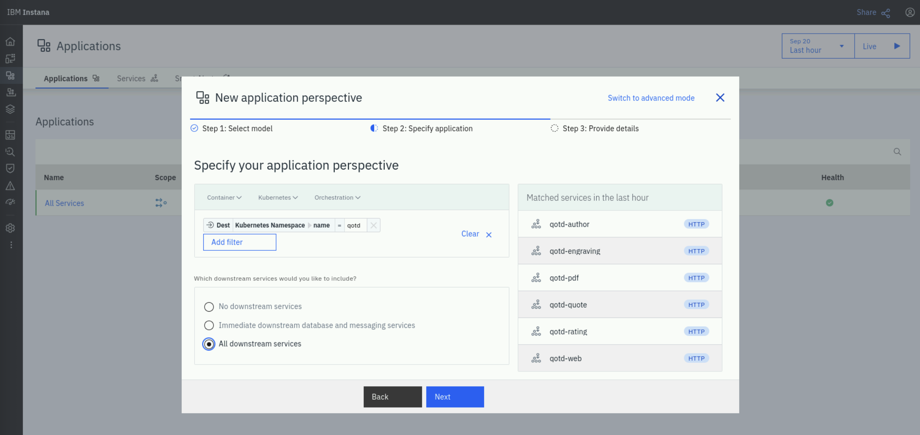Select All downstream services radio
The height and width of the screenshot is (435, 920).
tap(209, 344)
